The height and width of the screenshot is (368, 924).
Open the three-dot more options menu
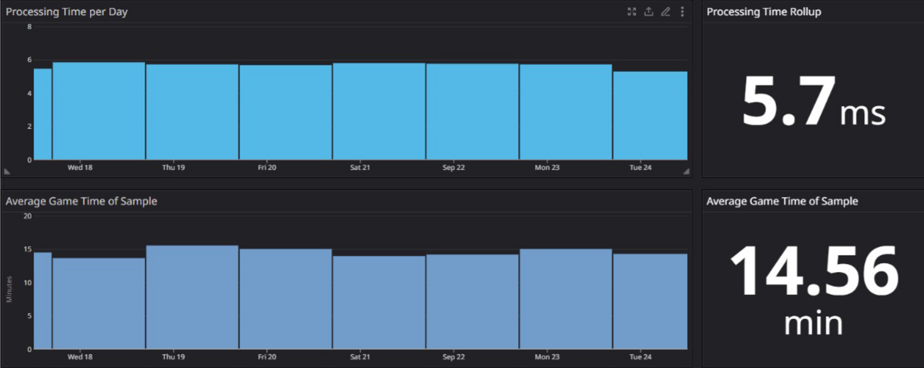[682, 12]
